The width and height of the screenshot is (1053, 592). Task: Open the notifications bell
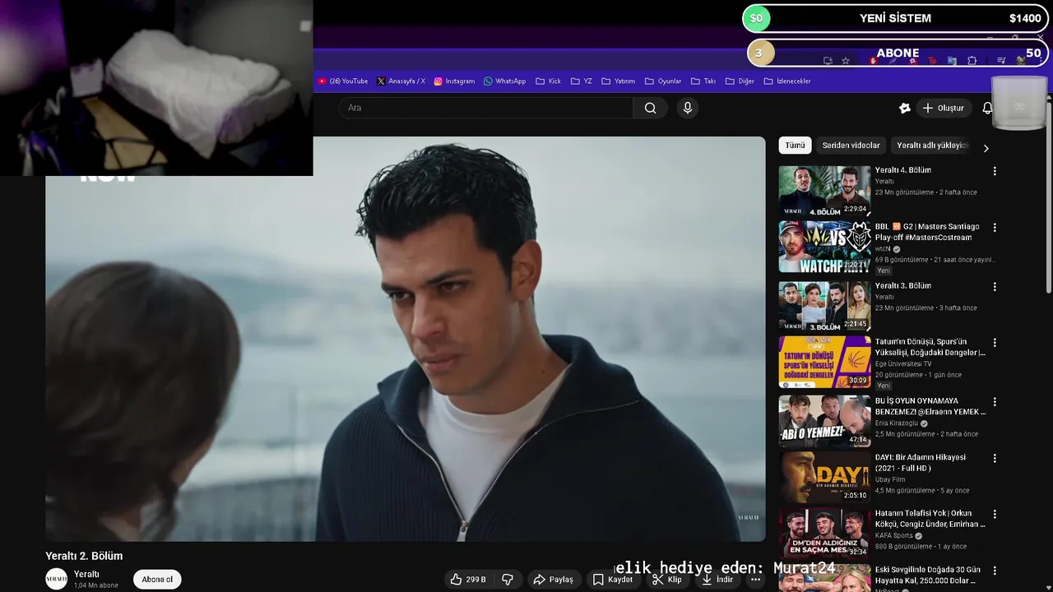(987, 108)
